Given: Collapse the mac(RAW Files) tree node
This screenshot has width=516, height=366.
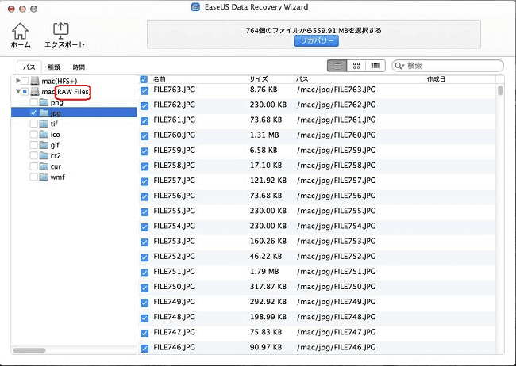Looking at the screenshot, I should 18,91.
